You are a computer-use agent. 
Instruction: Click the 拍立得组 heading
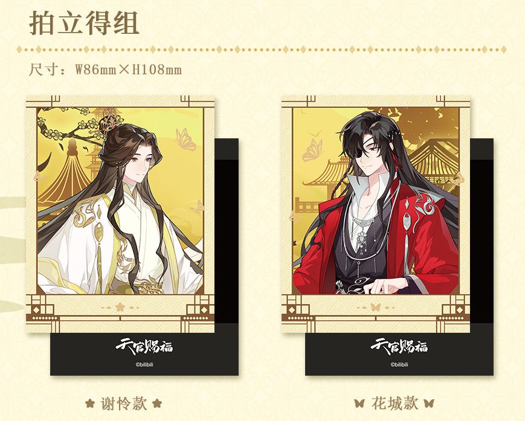point(84,23)
